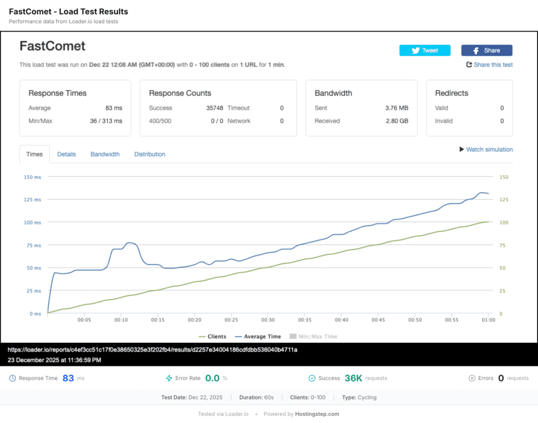The width and height of the screenshot is (538, 423).
Task: Open the Share this test link
Action: click(493, 65)
